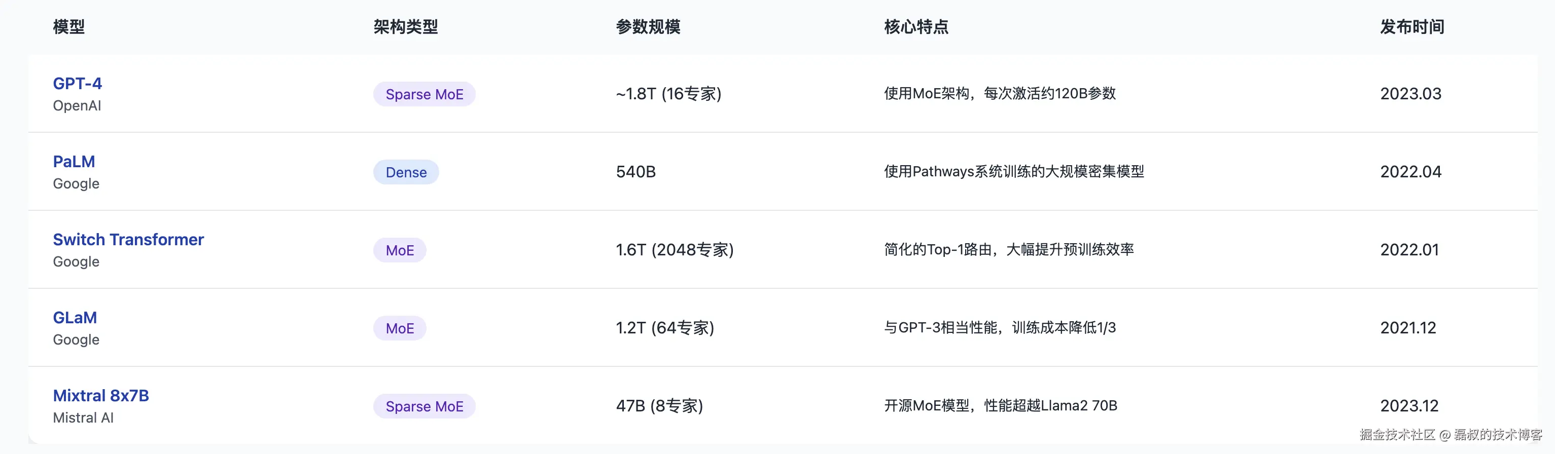1555x454 pixels.
Task: Select the Mixtral description mentioning Llama2 70B
Action: 1001,406
